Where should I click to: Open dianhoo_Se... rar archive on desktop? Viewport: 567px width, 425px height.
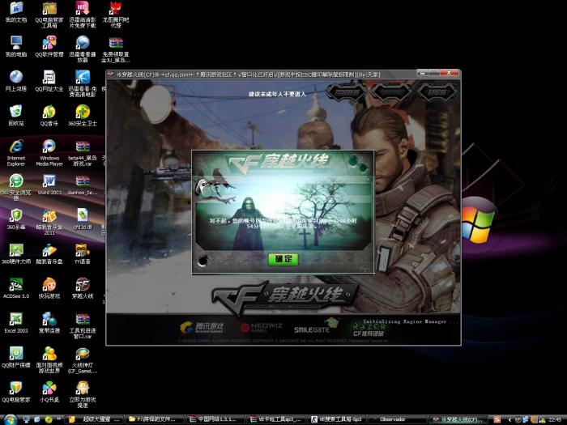(x=83, y=185)
